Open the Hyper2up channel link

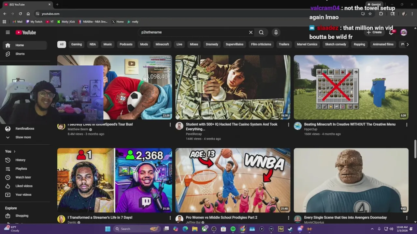coord(310,129)
